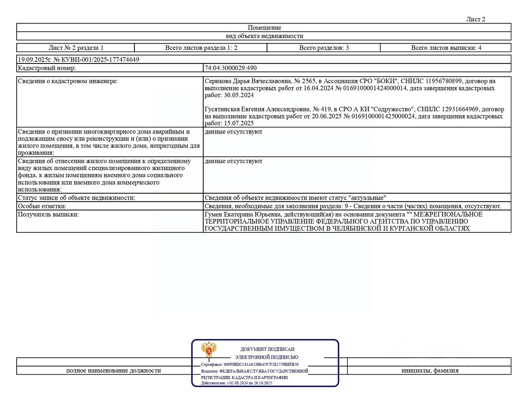Click engineer entry Гусятинская Евгения Александровна
The width and height of the screenshot is (528, 408).
coord(354,116)
